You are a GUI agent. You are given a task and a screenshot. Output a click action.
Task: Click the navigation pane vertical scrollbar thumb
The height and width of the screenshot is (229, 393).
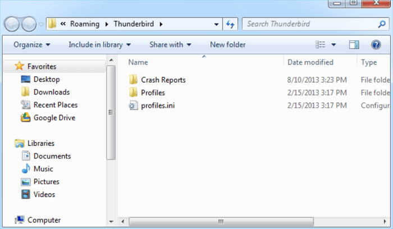coord(111,112)
